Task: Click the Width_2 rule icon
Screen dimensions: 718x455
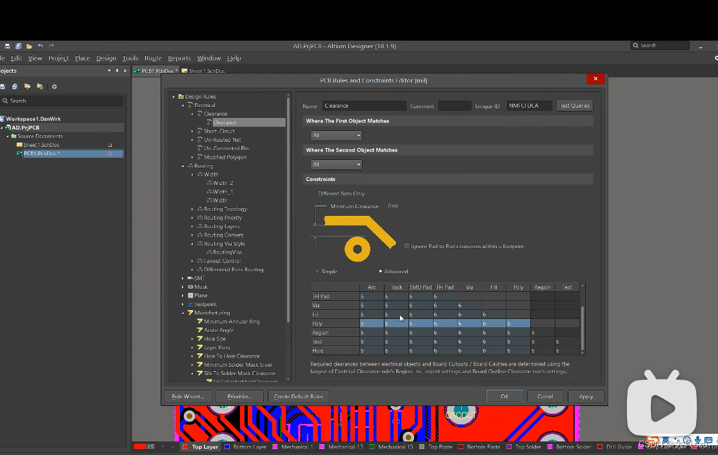Action: 209,183
